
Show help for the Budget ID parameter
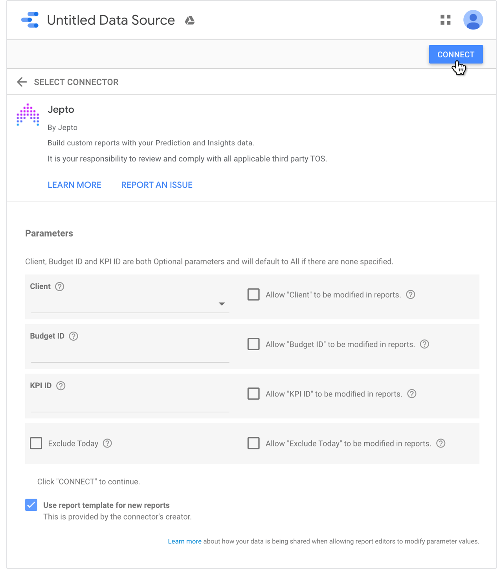pyautogui.click(x=73, y=336)
